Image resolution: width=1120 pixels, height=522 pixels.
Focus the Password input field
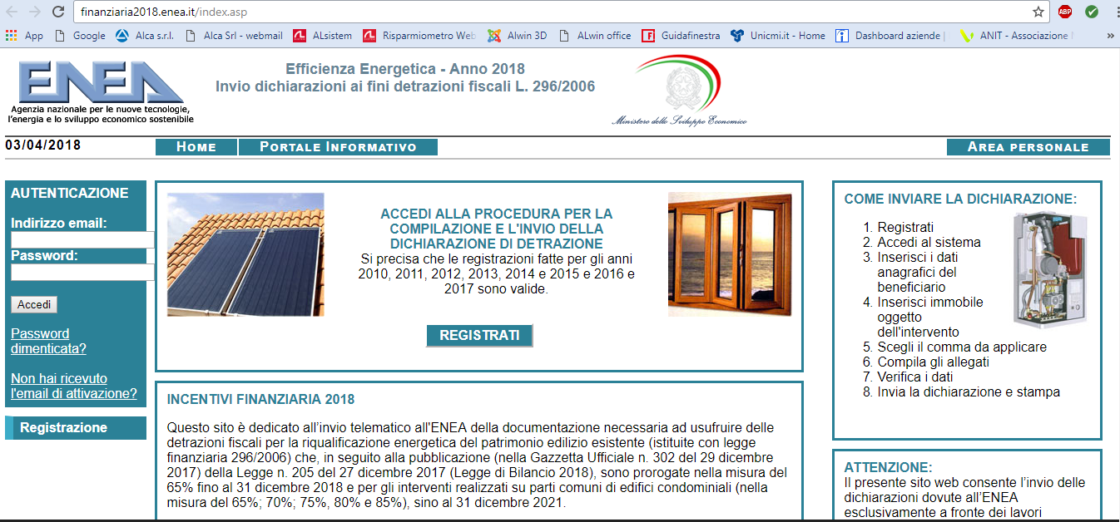82,272
